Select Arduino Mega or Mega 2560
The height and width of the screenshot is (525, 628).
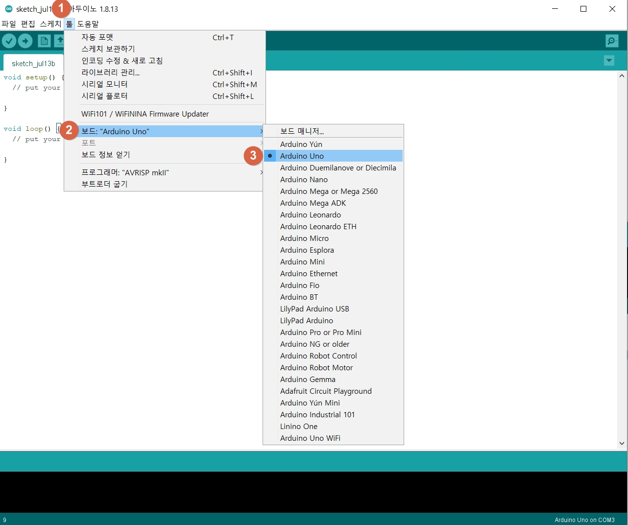coord(333,191)
